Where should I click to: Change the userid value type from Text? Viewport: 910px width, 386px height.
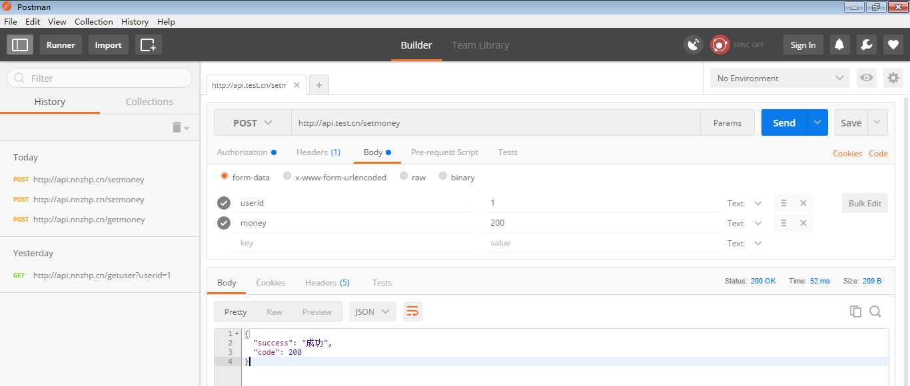coord(744,203)
